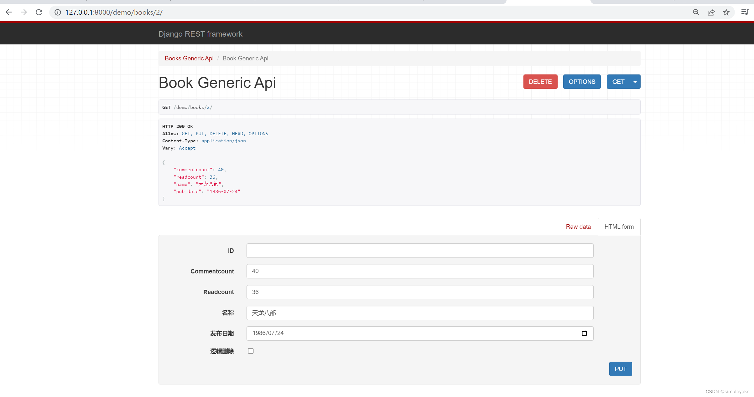Open the calendar picker on 发布日期 field

coord(584,333)
